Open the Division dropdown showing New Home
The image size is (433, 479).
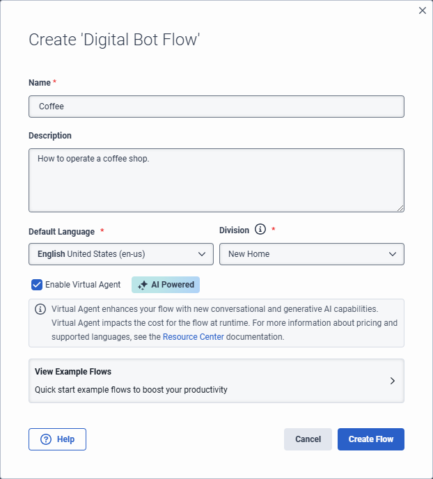(x=311, y=254)
